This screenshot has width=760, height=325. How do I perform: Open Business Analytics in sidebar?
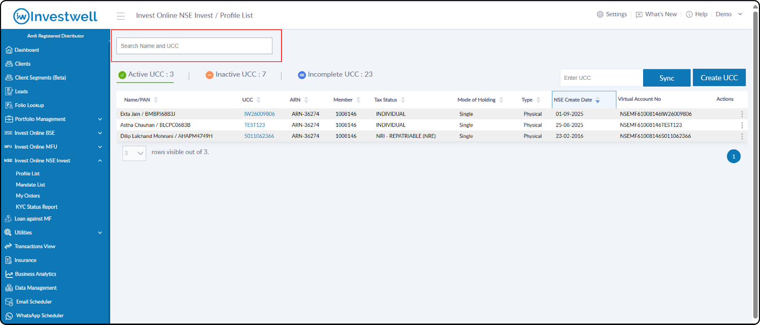31,274
